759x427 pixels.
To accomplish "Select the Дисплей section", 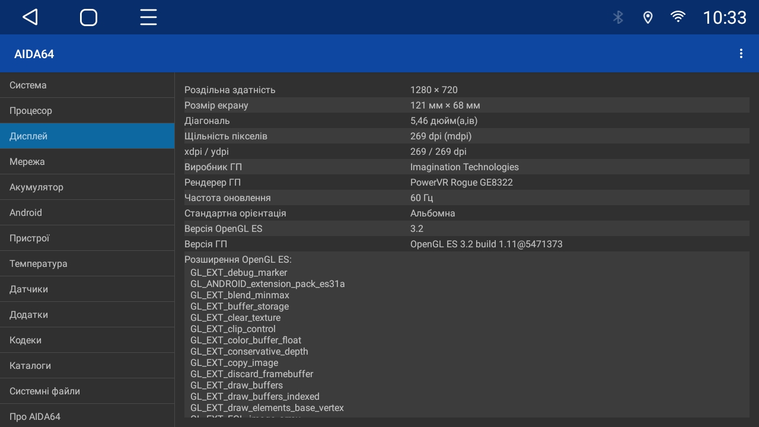I will (87, 136).
